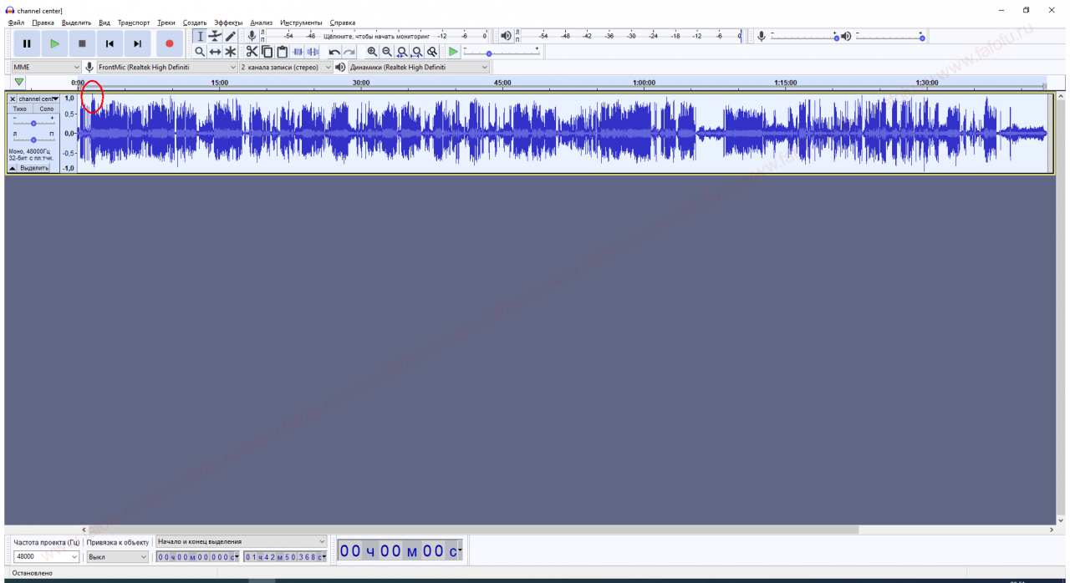Click the Zoom toggle icon

click(x=432, y=52)
